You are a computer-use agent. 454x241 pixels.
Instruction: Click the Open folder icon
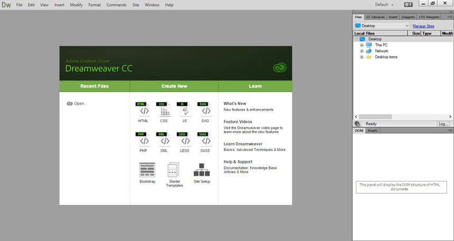click(x=70, y=103)
